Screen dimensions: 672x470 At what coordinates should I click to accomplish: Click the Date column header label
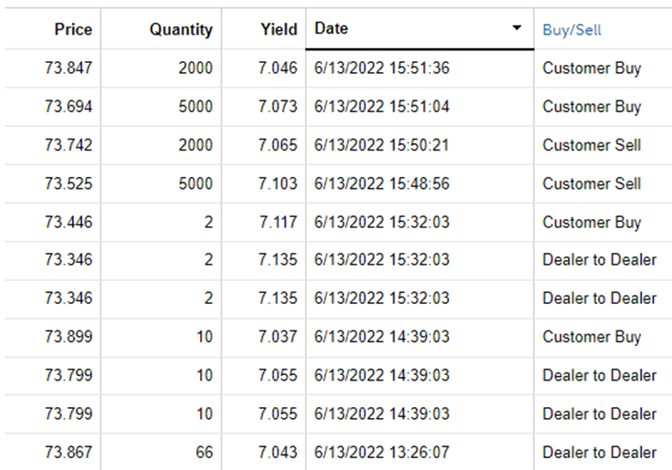click(x=331, y=28)
